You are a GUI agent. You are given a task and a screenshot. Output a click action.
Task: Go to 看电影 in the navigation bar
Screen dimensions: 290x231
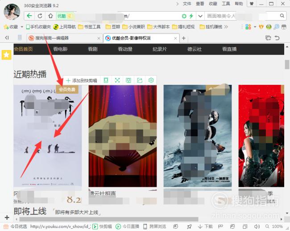[61, 49]
